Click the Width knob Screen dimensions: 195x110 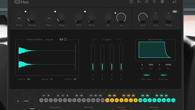pos(168,17)
